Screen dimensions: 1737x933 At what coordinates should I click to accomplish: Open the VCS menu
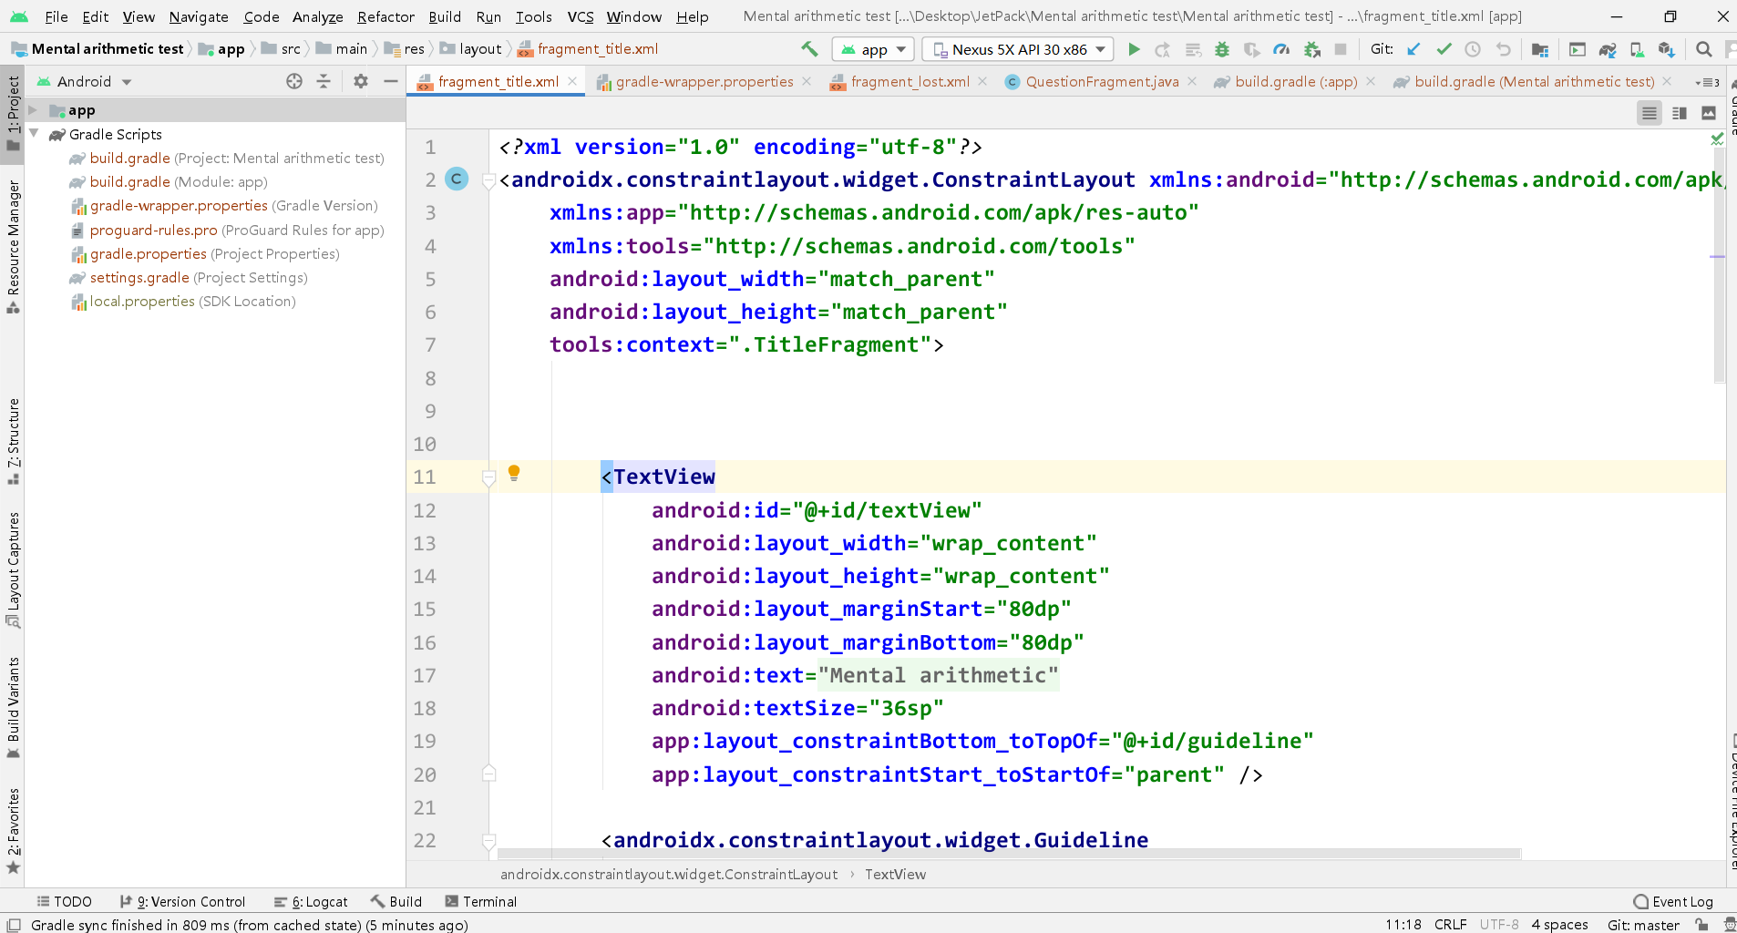(x=580, y=16)
